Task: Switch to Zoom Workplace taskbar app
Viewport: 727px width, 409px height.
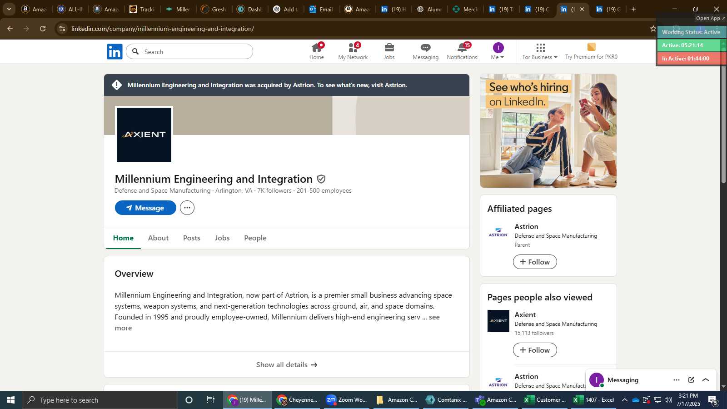Action: pyautogui.click(x=347, y=400)
